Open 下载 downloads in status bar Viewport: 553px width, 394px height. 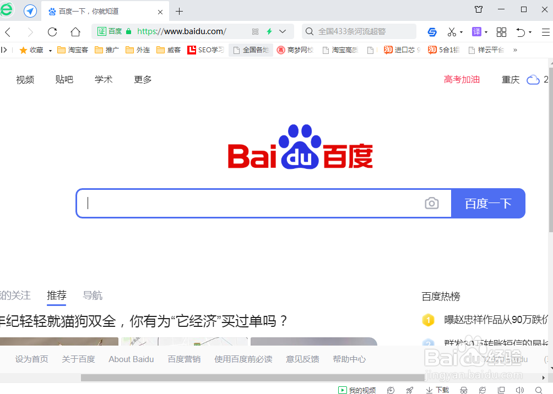coord(437,390)
